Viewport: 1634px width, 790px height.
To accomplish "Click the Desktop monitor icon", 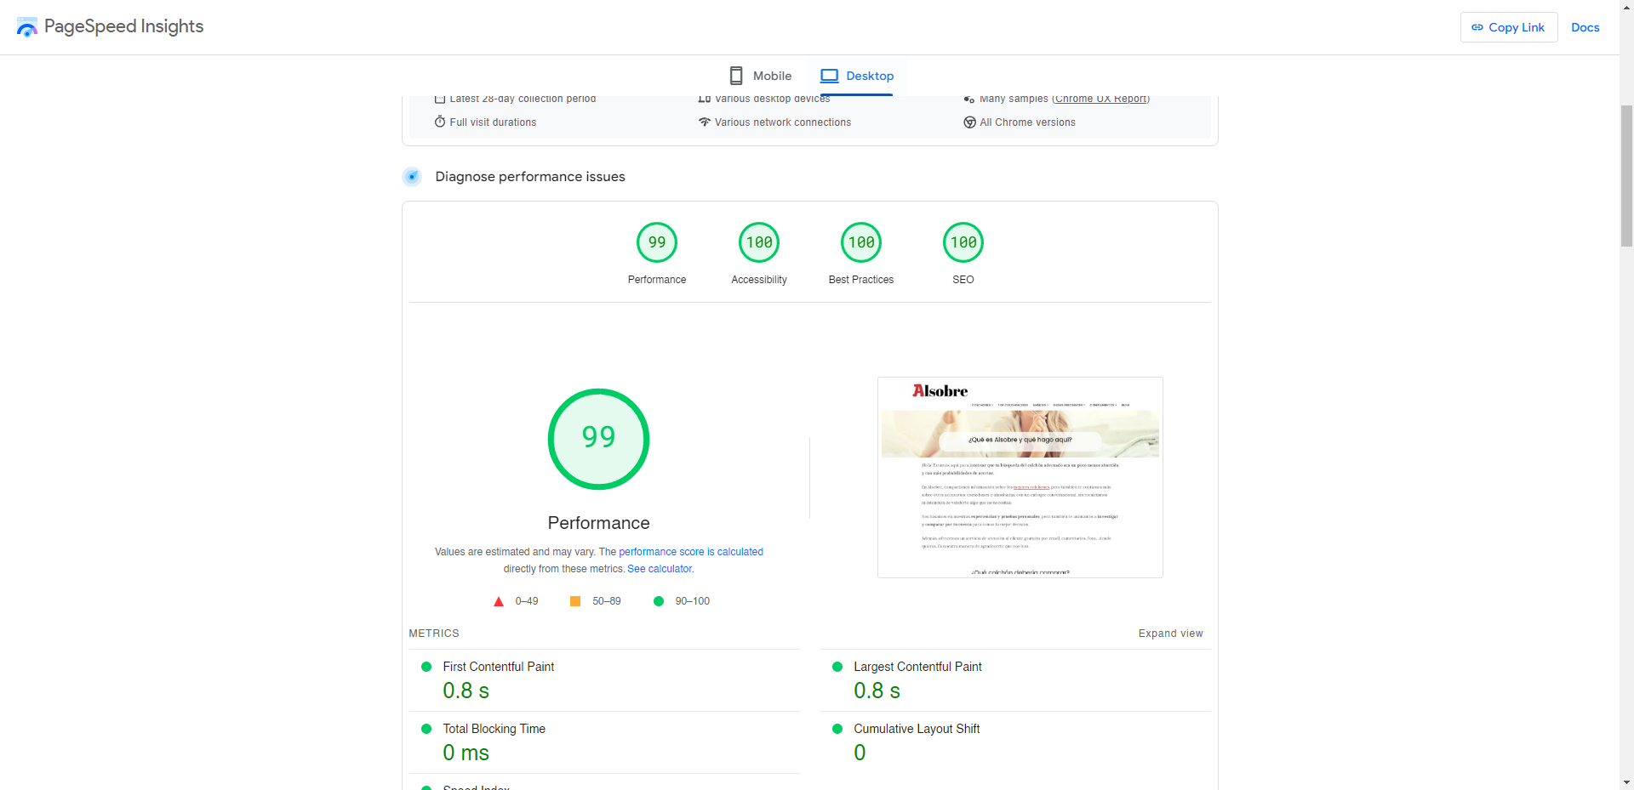I will tap(829, 76).
